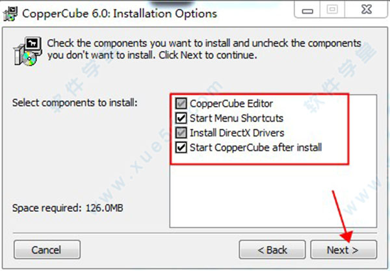Click the disabled maximize window button
Image resolution: width=390 pixels, height=271 pixels.
pos(332,10)
